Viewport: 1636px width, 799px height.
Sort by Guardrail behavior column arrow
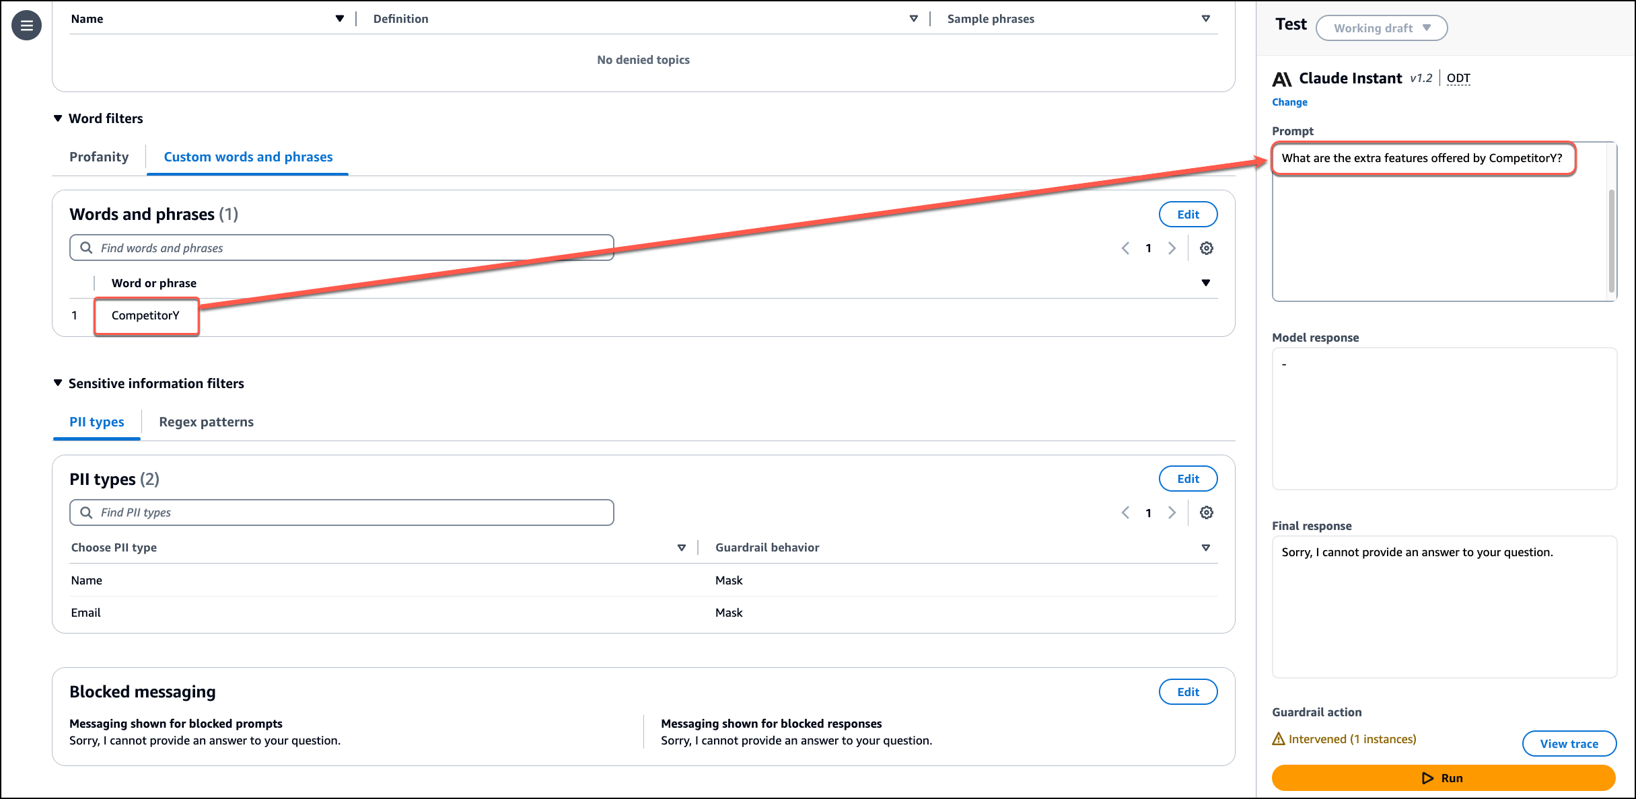pos(1205,547)
